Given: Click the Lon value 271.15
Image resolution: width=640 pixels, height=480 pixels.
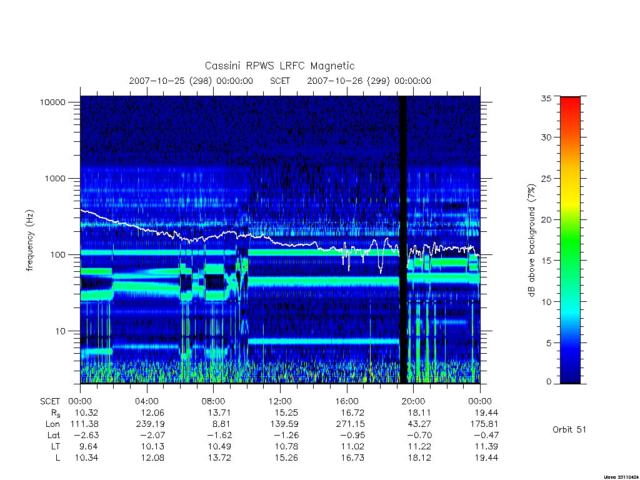Looking at the screenshot, I should pyautogui.click(x=350, y=424).
